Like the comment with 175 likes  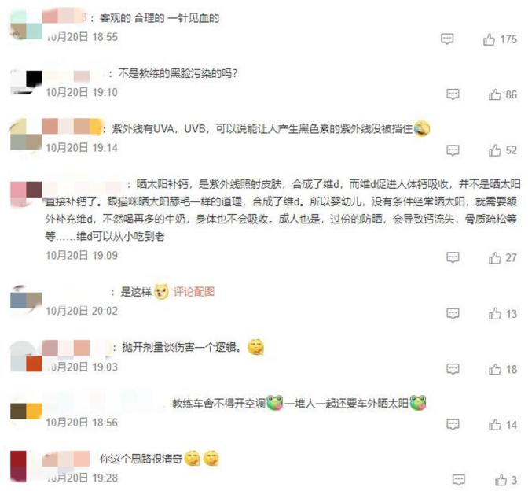point(489,39)
